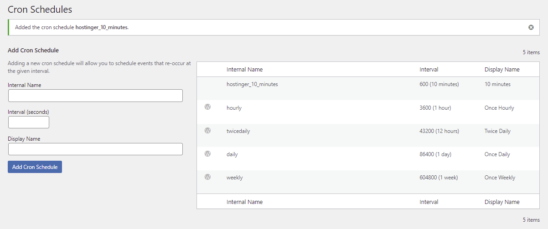
Task: Click the Internal Name footer column label
Action: pos(244,202)
